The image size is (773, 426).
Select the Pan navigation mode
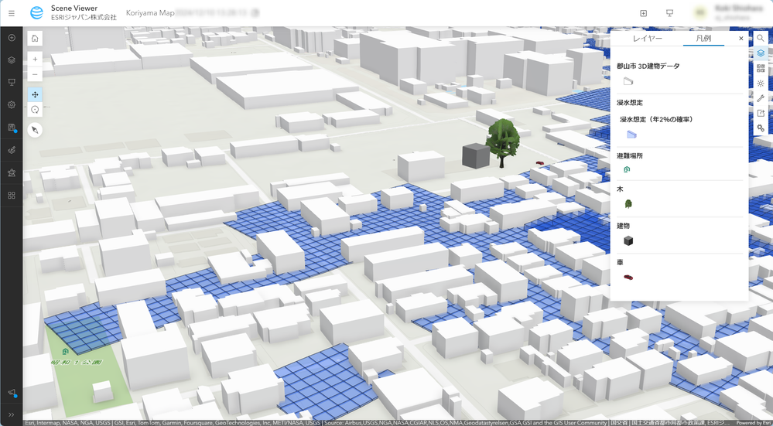[x=35, y=94]
